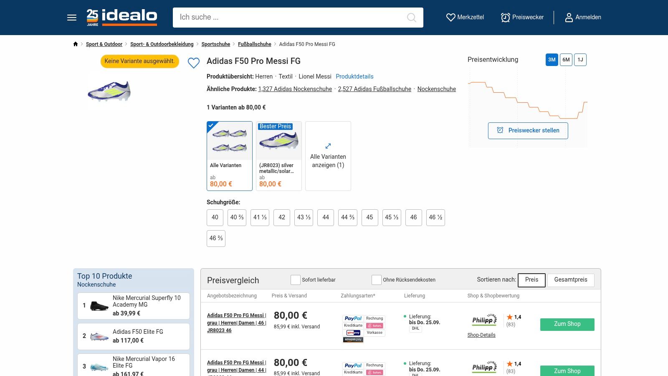Click the search magnifier icon
This screenshot has height=376, width=668.
(x=411, y=18)
